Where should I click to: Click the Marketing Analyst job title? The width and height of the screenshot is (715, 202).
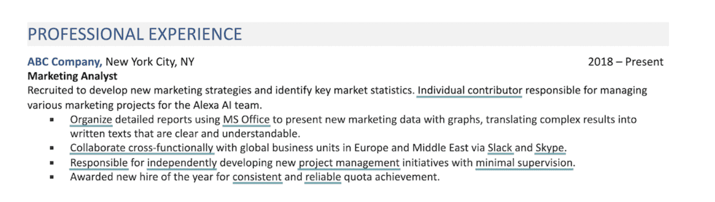coord(72,76)
